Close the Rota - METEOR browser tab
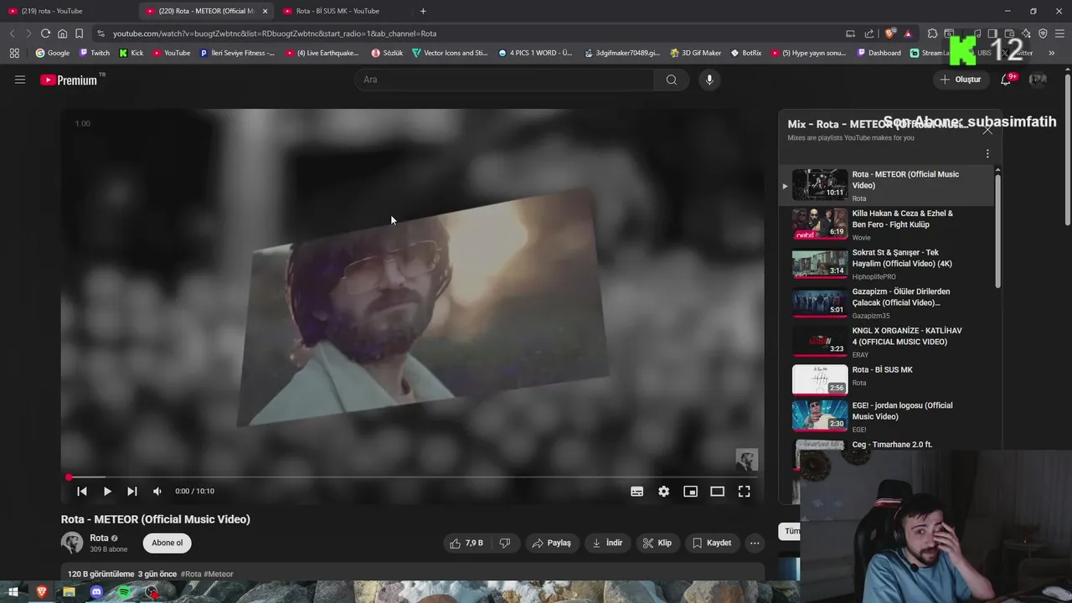The image size is (1072, 603). [x=265, y=11]
